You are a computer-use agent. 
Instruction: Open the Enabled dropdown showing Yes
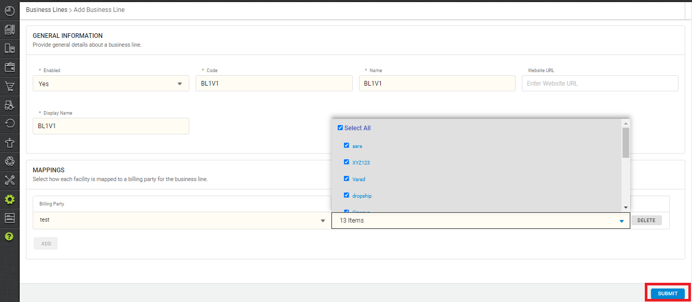(x=110, y=84)
